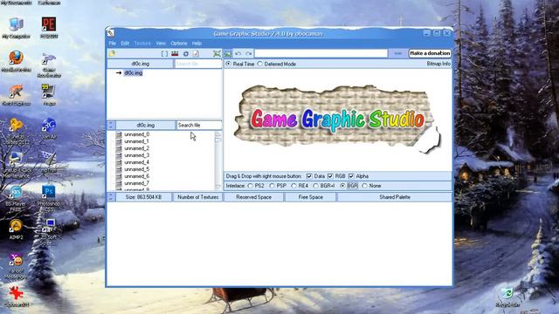Toggle the RGB checkbox
This screenshot has width=559, height=314.
(330, 176)
